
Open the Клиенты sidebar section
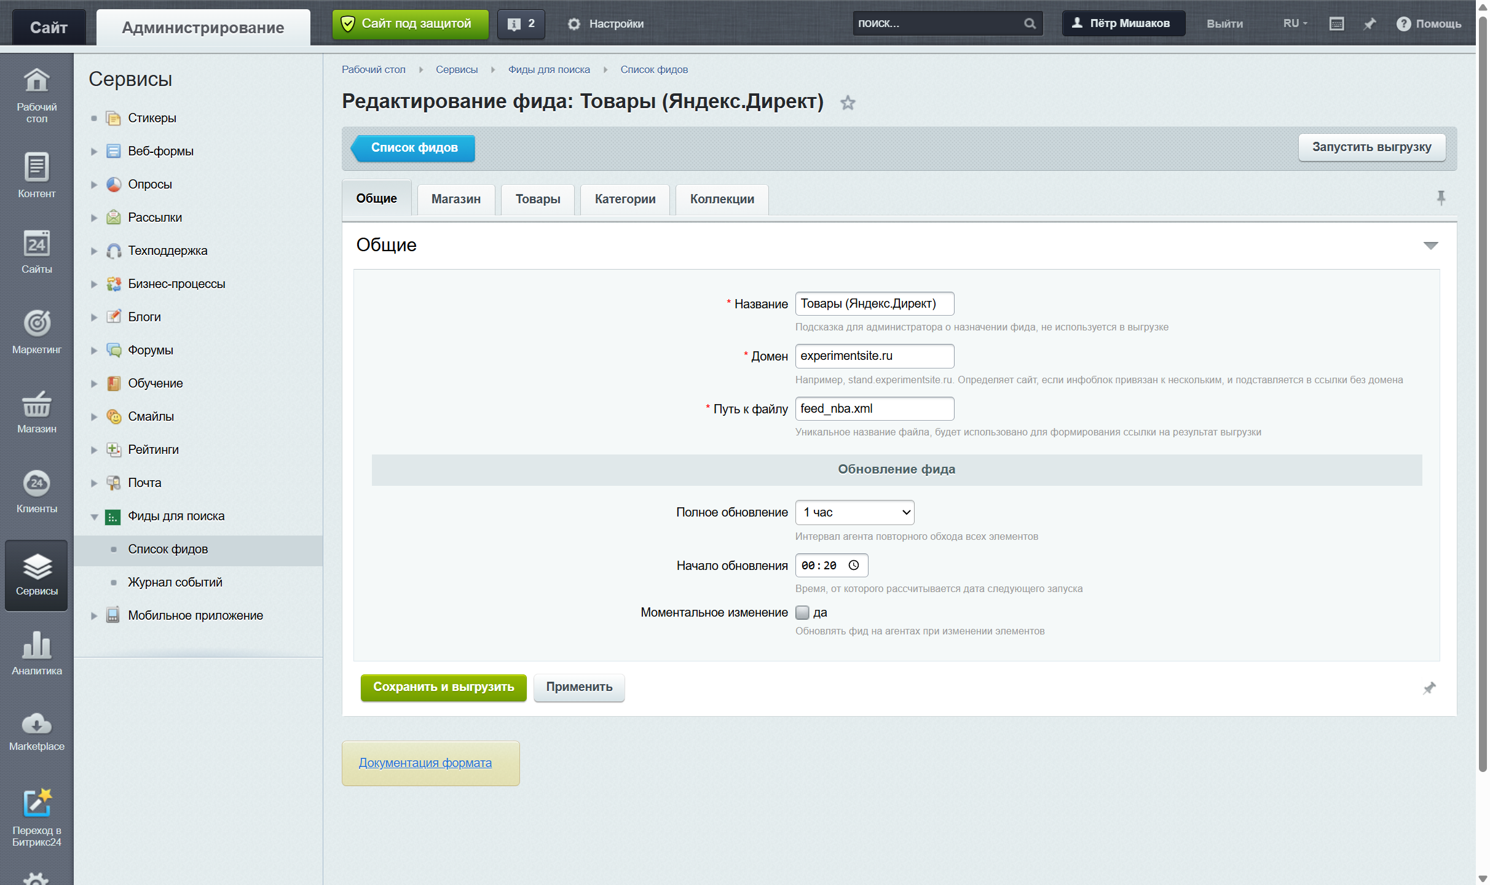(36, 491)
